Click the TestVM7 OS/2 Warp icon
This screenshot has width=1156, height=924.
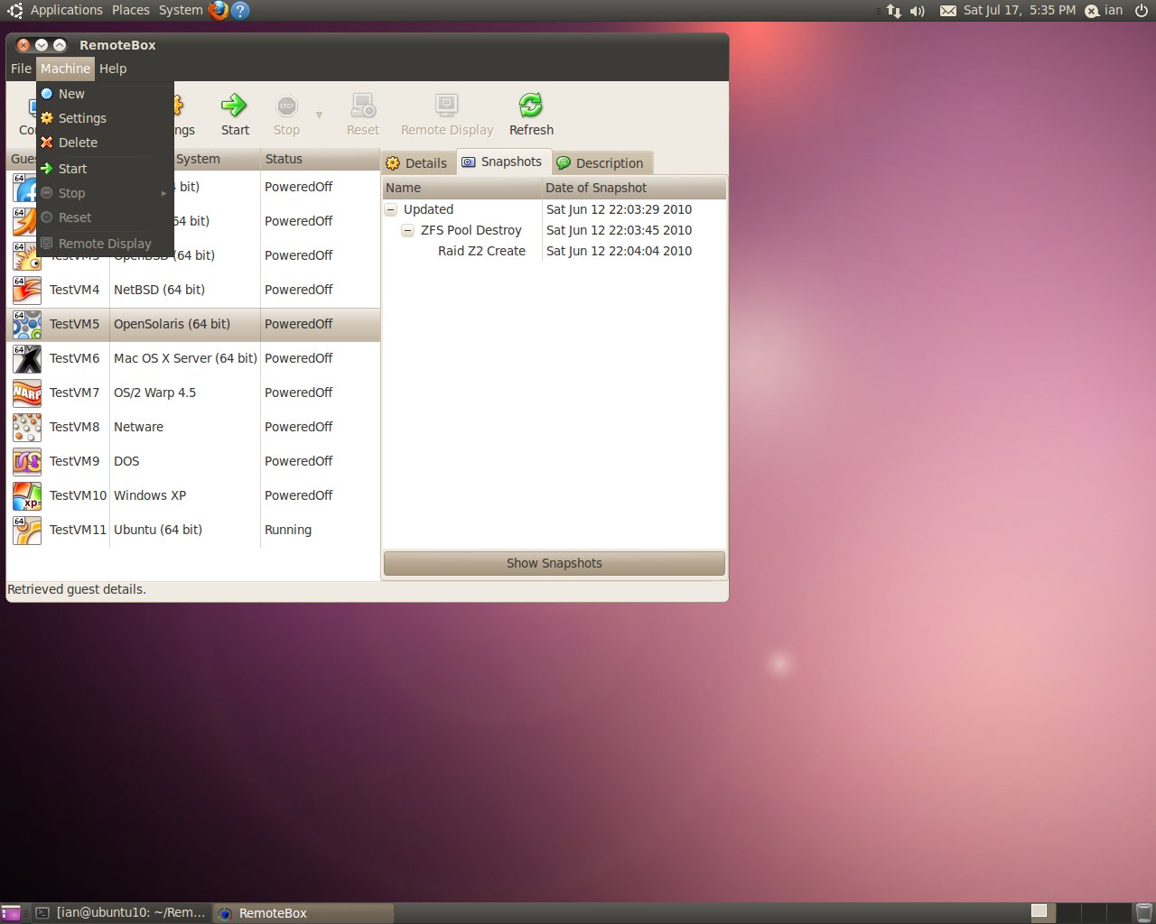pyautogui.click(x=27, y=393)
